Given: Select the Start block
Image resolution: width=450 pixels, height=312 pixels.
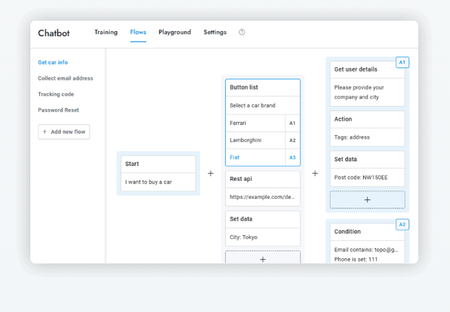Looking at the screenshot, I should (158, 173).
